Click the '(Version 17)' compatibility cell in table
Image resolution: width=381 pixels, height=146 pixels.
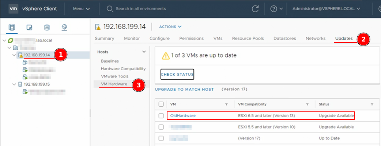[249, 138]
